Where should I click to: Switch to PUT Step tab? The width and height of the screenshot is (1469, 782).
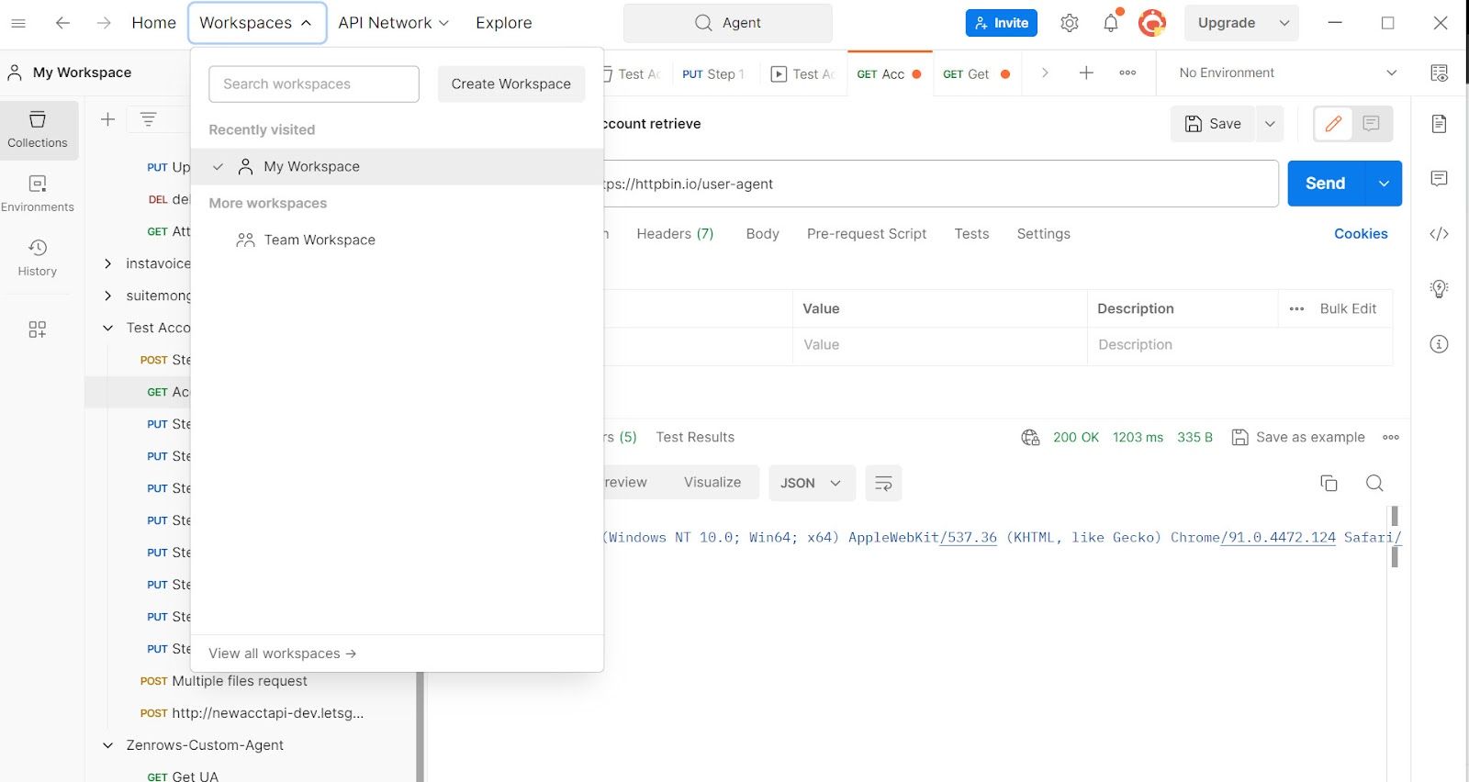pos(714,73)
